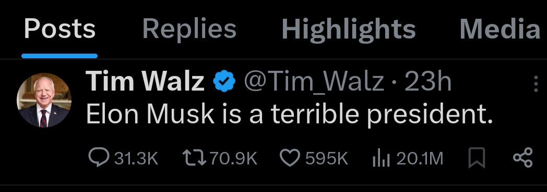
Task: Open replies via the comment bubble icon
Action: coord(99,158)
